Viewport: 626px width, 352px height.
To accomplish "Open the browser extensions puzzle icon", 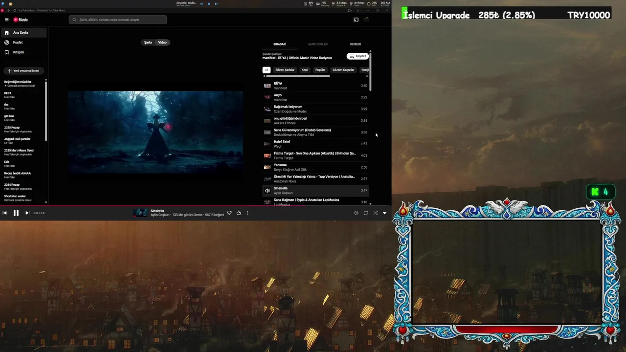I will 350,10.
